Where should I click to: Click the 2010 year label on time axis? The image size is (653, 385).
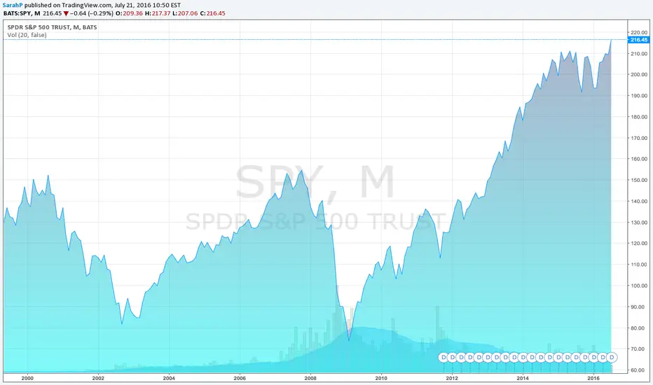pos(381,378)
